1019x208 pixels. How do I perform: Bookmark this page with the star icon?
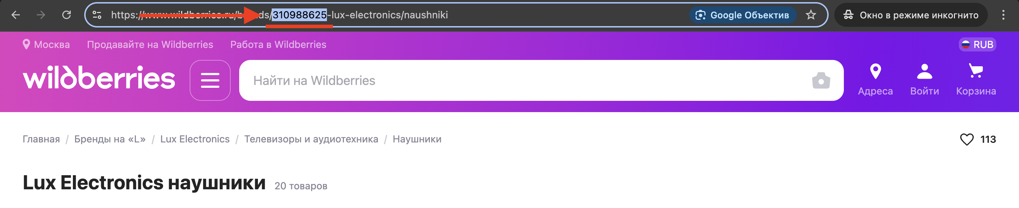(811, 15)
